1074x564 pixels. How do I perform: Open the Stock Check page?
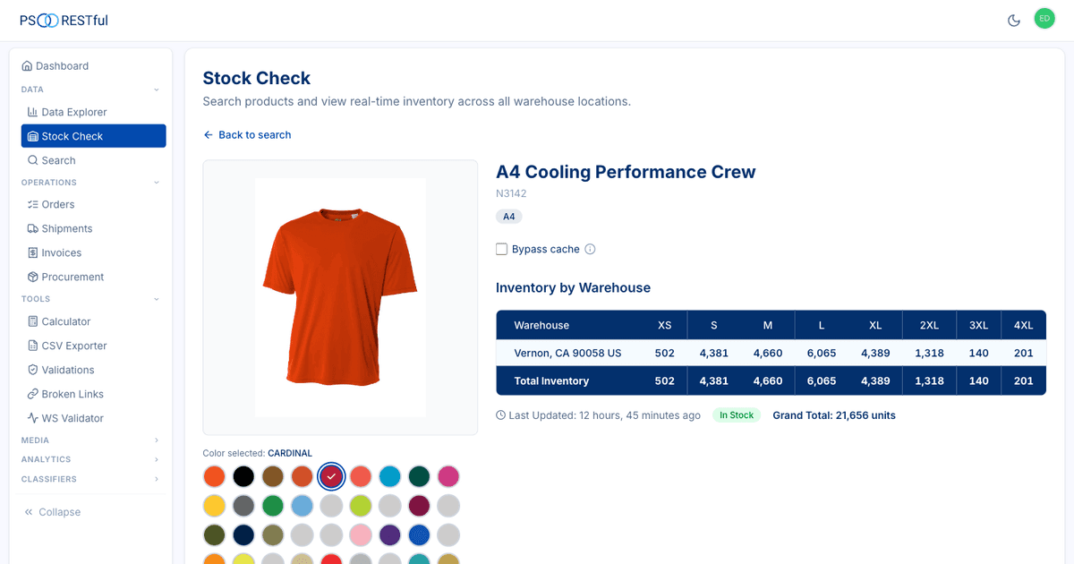70,135
